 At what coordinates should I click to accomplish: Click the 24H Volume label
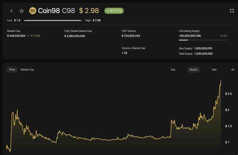pyautogui.click(x=129, y=31)
